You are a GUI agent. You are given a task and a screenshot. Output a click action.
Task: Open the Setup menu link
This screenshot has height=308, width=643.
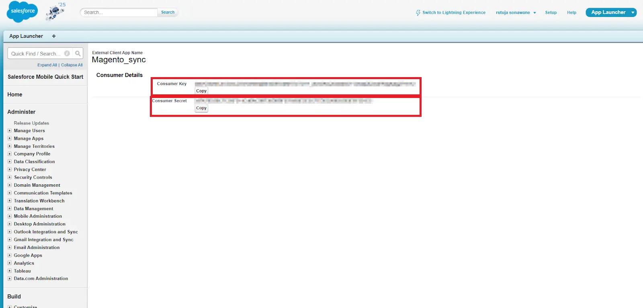551,12
